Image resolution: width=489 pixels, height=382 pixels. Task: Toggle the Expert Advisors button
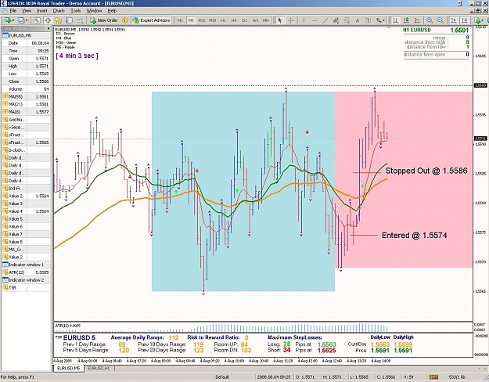tap(151, 20)
